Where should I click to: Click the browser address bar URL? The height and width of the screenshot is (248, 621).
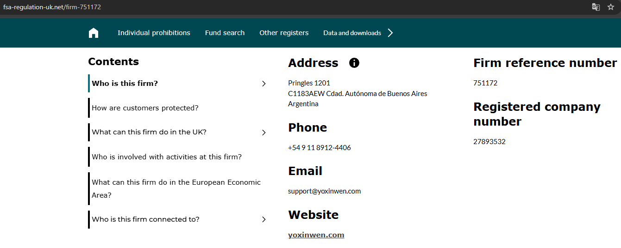point(52,7)
